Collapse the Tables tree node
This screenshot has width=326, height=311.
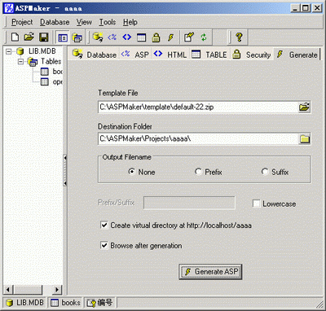point(20,62)
